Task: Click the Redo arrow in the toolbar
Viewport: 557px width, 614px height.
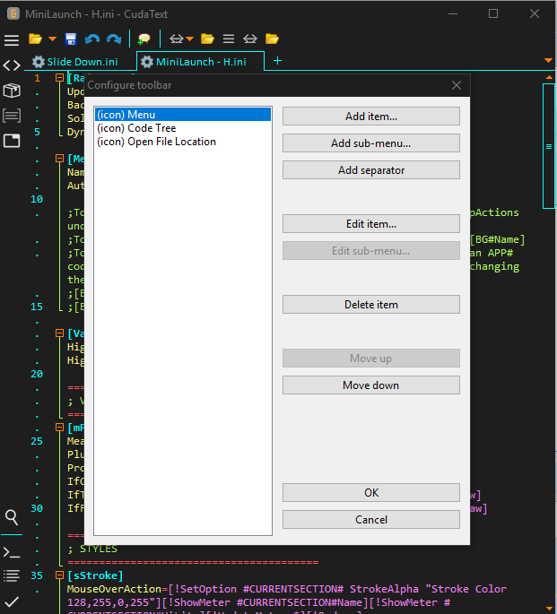Action: pyautogui.click(x=114, y=39)
